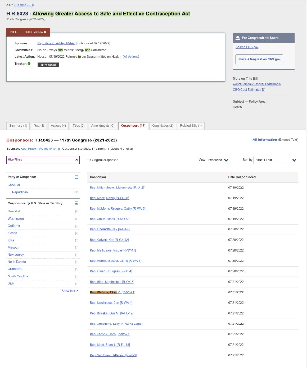Viewport: 307px width, 368px height.
Task: Open Rep. Armstrong, Kelly link
Action: [x=116, y=324]
